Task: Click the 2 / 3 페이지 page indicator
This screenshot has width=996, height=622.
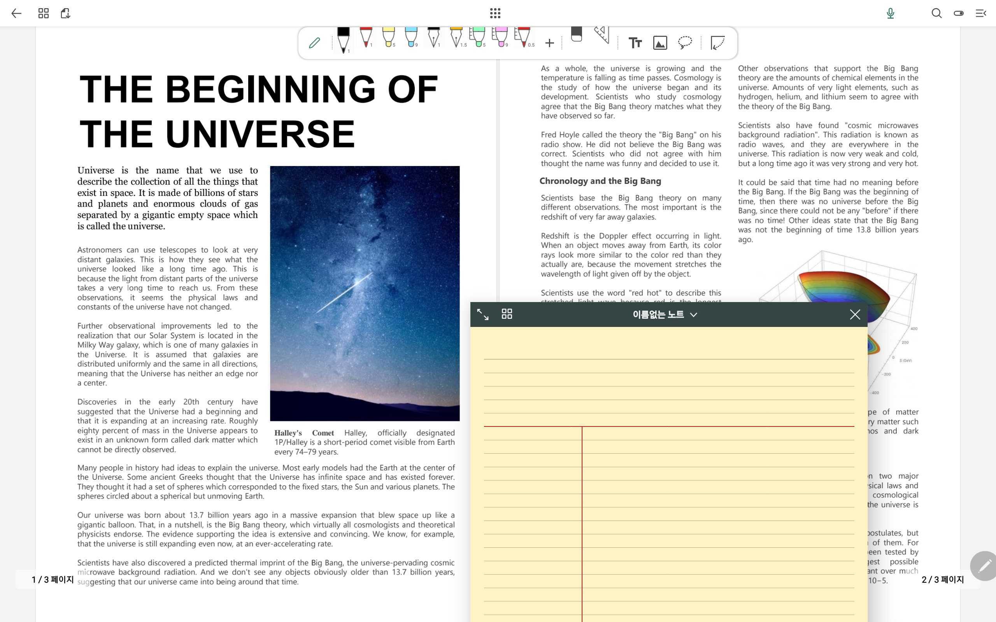Action: pyautogui.click(x=942, y=580)
